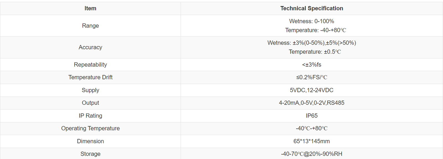Select the Output row label

(90, 103)
